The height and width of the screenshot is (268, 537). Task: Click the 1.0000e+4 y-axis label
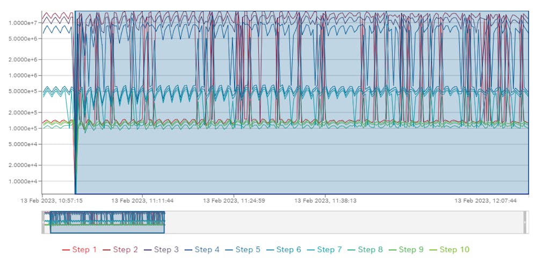coord(23,181)
